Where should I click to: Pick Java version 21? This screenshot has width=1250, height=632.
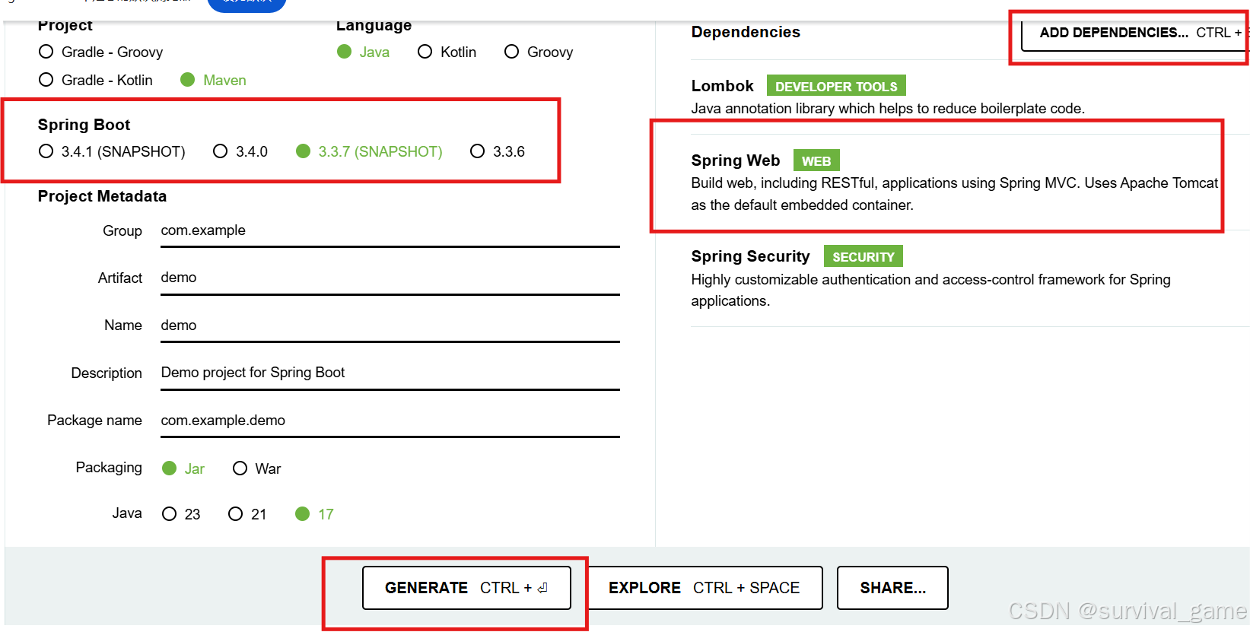(x=247, y=514)
